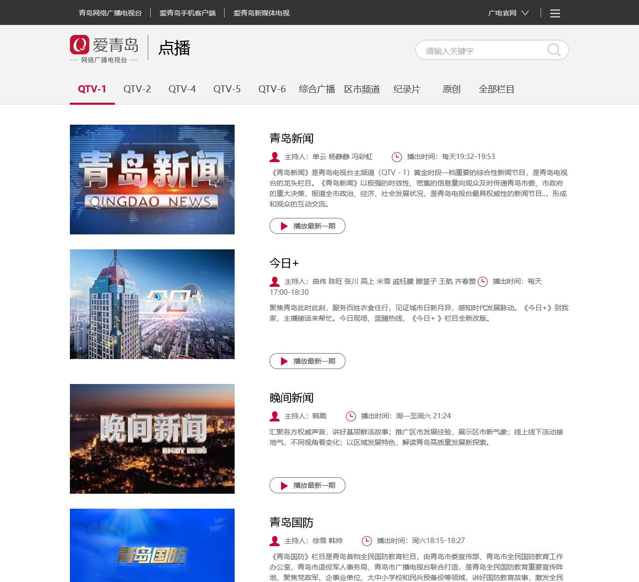Click the clock icon for 青岛新闻

point(397,157)
